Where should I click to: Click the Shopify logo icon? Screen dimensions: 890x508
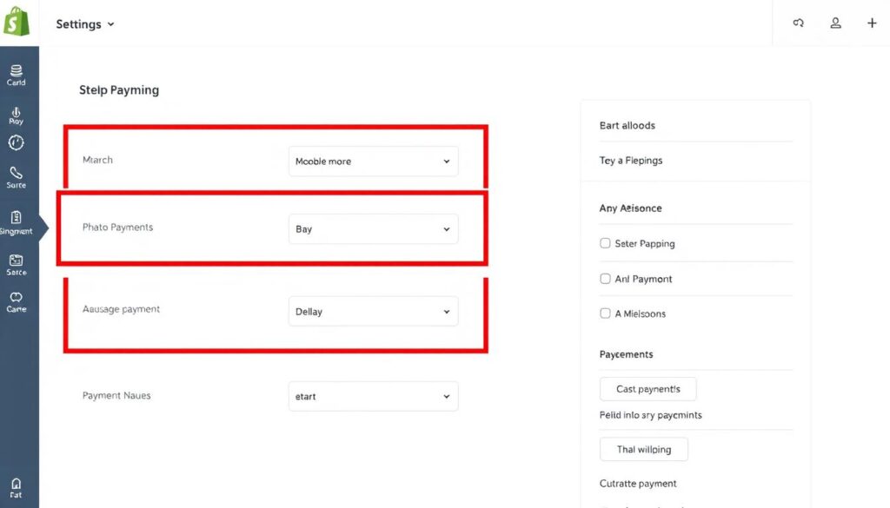(17, 22)
